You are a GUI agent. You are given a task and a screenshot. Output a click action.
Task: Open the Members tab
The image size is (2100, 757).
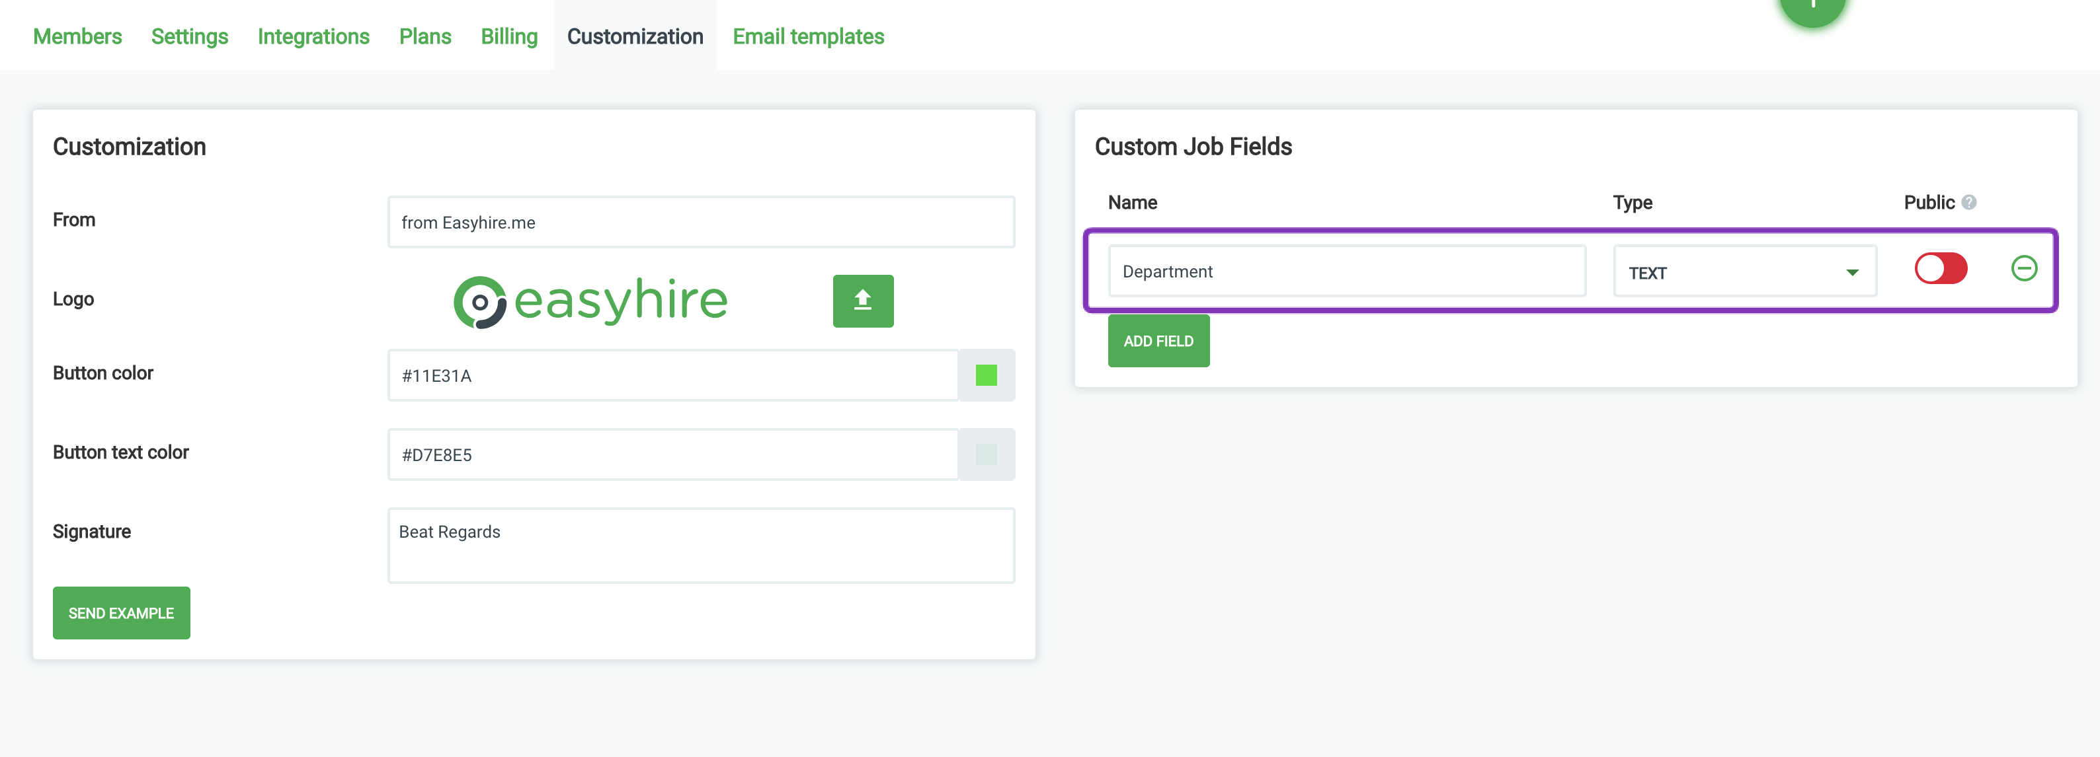click(x=77, y=36)
